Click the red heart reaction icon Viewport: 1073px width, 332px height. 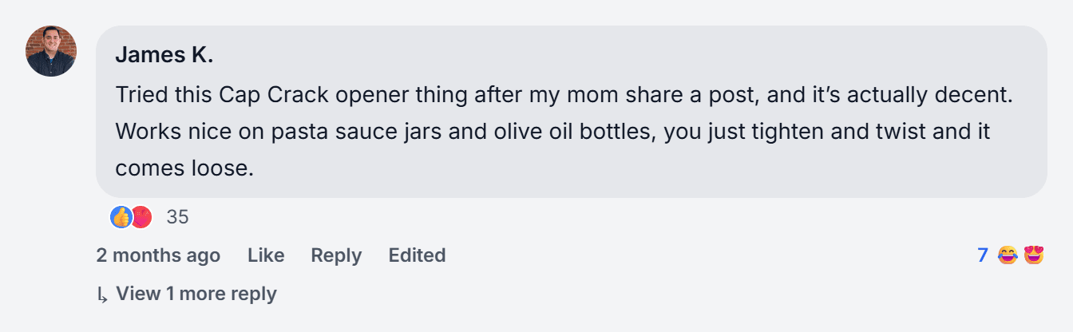tap(141, 216)
